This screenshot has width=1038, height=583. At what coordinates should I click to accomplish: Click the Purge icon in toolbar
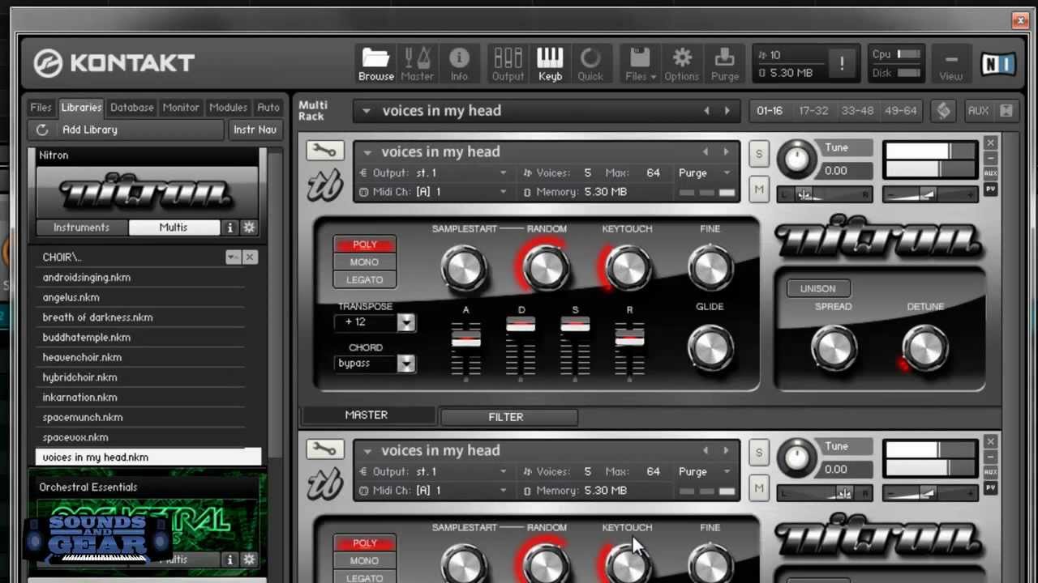point(724,64)
